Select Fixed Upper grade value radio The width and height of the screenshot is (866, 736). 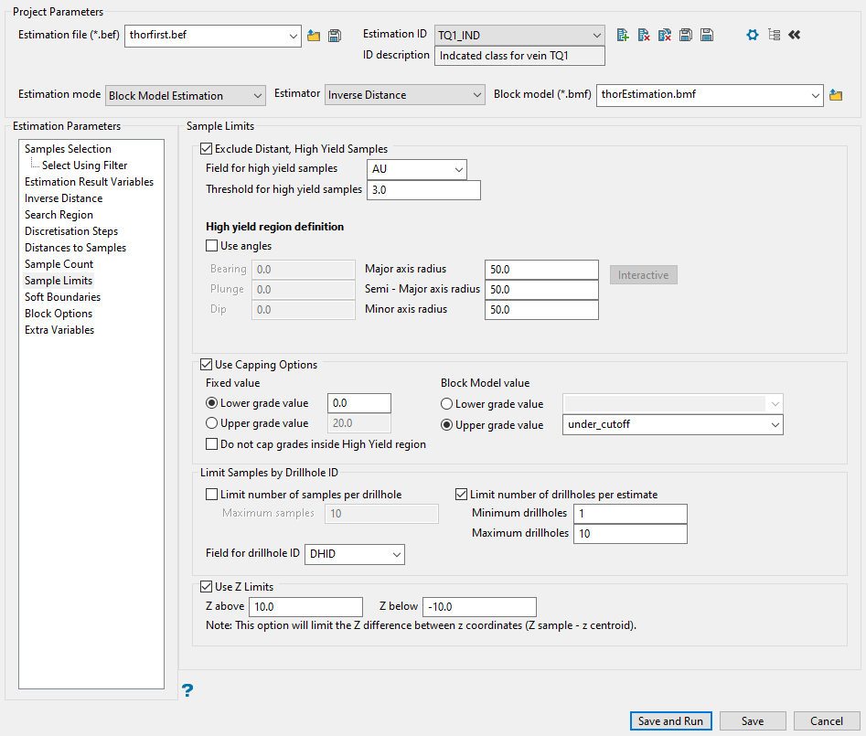(212, 423)
